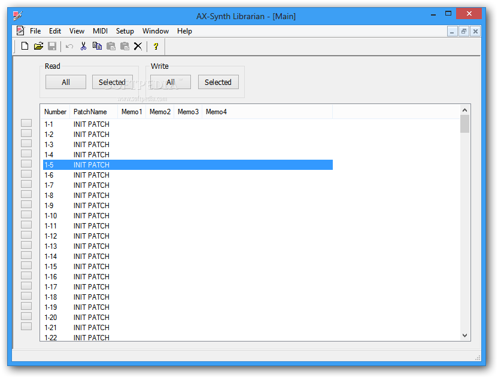Toggle the side button beside patch 1-17
The image size is (498, 378).
(26, 285)
